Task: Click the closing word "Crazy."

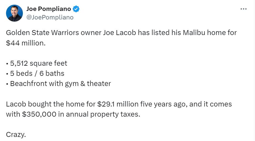Action: pos(16,134)
